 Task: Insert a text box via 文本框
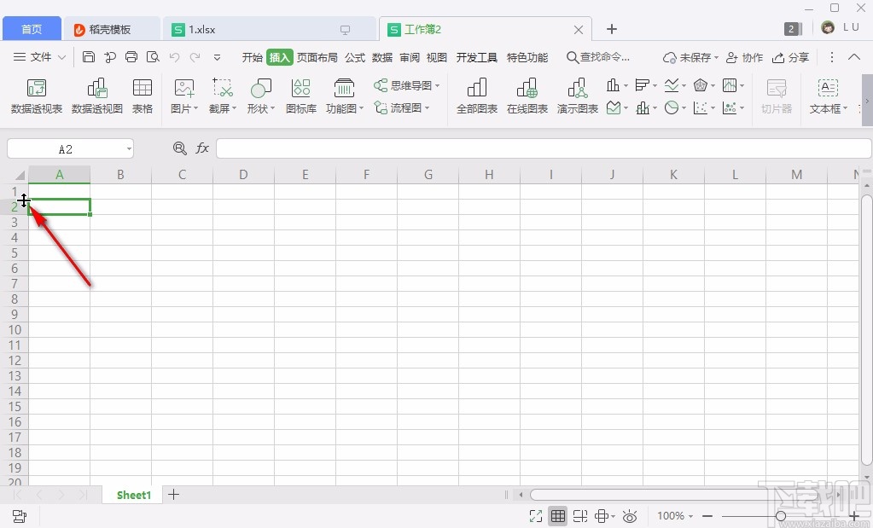click(827, 96)
